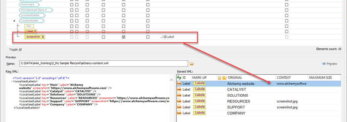Click the segment icon of the CATALYST row
347x122 pixels.
[x=179, y=90]
